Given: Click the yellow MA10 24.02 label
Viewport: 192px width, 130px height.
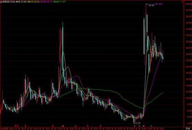Looking at the screenshot, I should click(x=34, y=2).
